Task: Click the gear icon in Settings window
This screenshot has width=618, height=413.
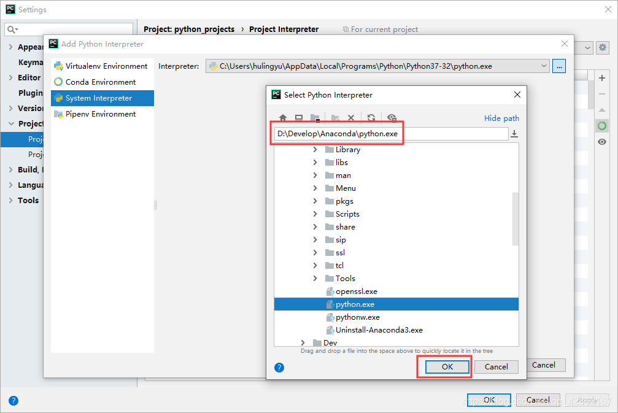Action: 603,48
